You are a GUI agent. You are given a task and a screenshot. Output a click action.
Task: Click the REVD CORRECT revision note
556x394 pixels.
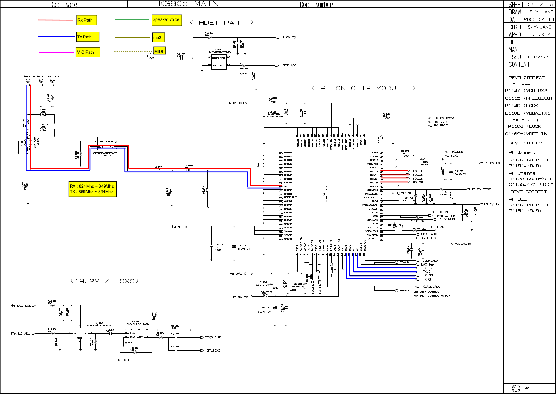pos(526,78)
